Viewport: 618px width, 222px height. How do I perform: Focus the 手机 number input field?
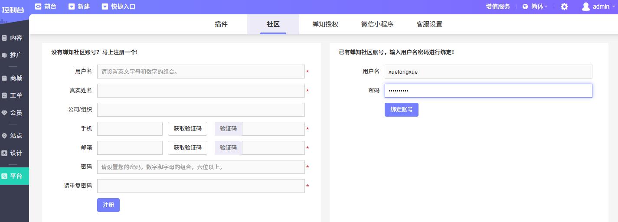130,129
